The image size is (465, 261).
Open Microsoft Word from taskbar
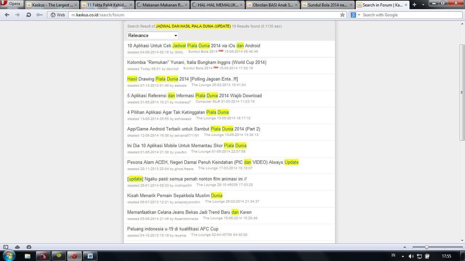click(x=90, y=256)
